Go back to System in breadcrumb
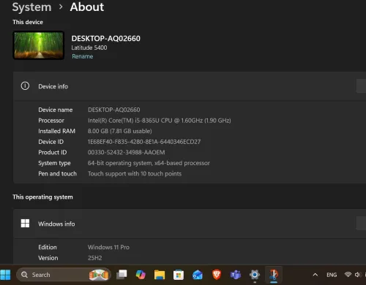Image resolution: width=366 pixels, height=285 pixels. 32,7
